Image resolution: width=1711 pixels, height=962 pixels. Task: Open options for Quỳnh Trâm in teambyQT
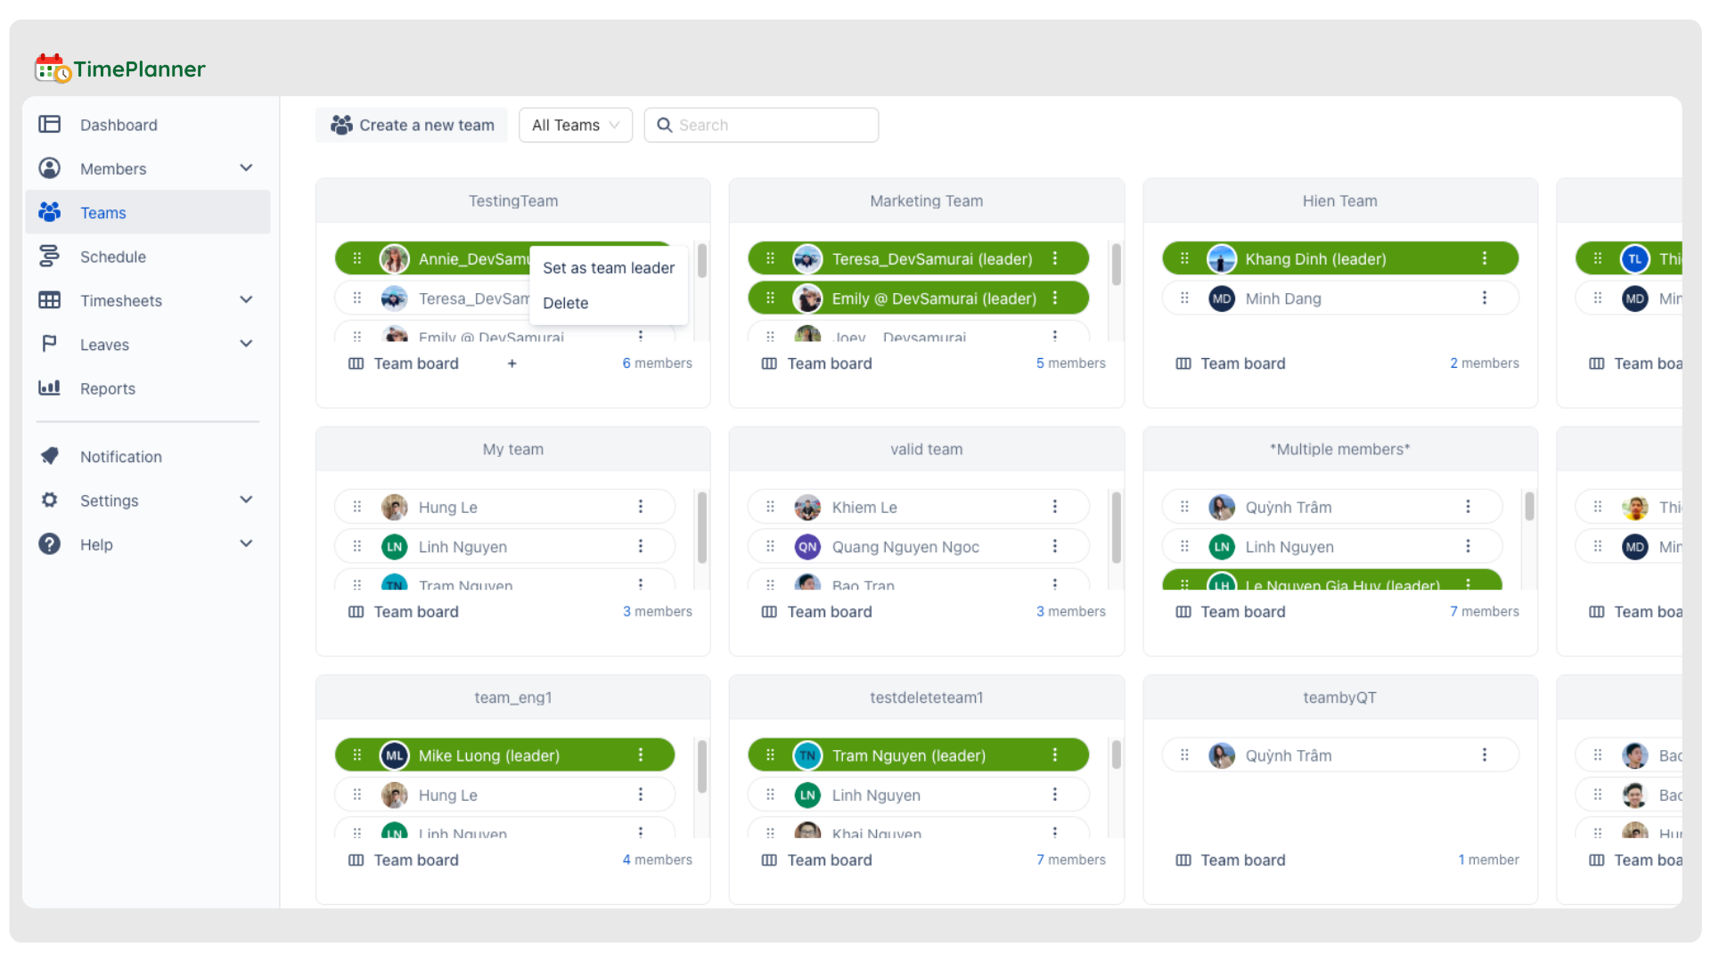point(1485,755)
